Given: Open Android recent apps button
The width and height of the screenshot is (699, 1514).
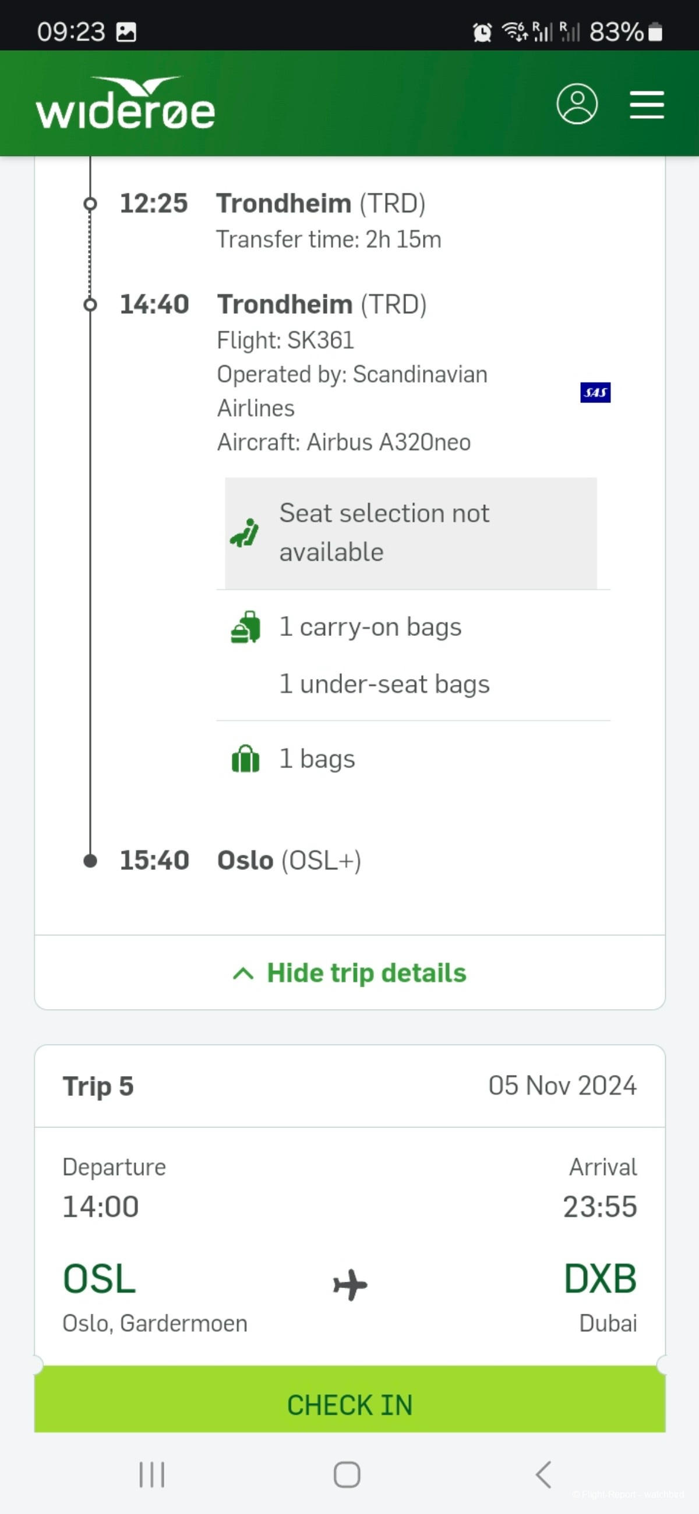Looking at the screenshot, I should click(x=151, y=1474).
